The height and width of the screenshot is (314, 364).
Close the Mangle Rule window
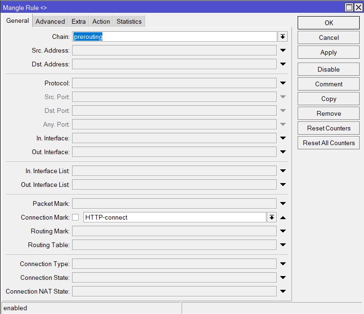click(x=358, y=8)
